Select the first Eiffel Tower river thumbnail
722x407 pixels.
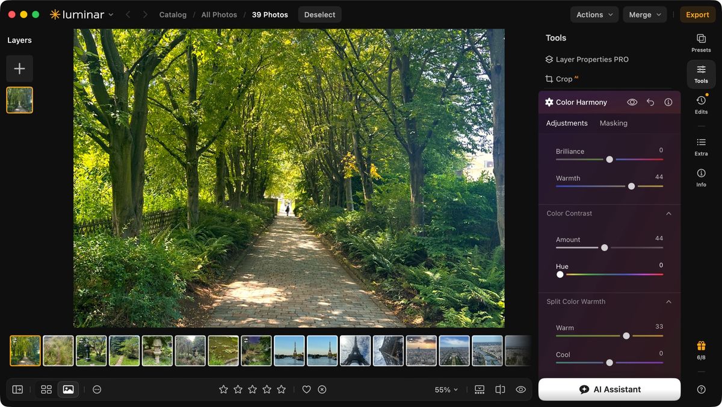click(289, 351)
